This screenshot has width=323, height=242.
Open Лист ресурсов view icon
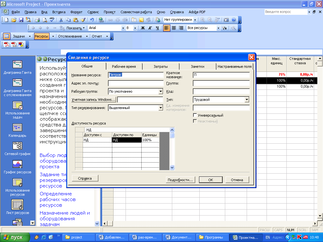(x=17, y=205)
